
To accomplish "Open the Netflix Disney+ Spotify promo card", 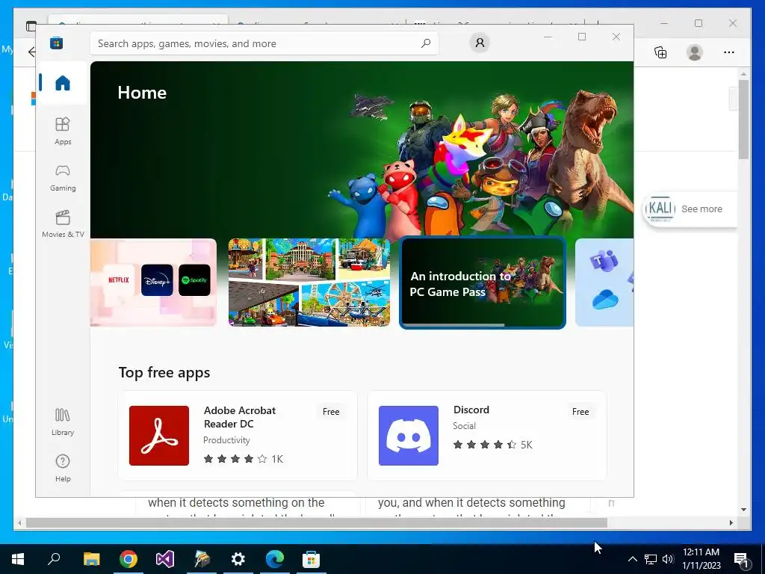I will click(x=153, y=282).
